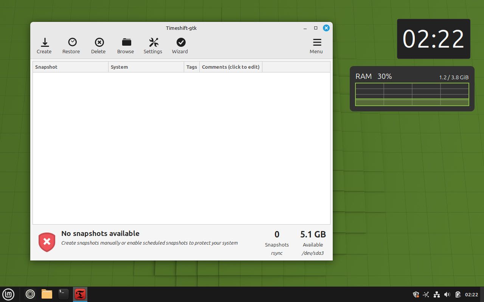Image resolution: width=484 pixels, height=302 pixels.
Task: Maximize the Timeshift window
Action: coord(316,28)
